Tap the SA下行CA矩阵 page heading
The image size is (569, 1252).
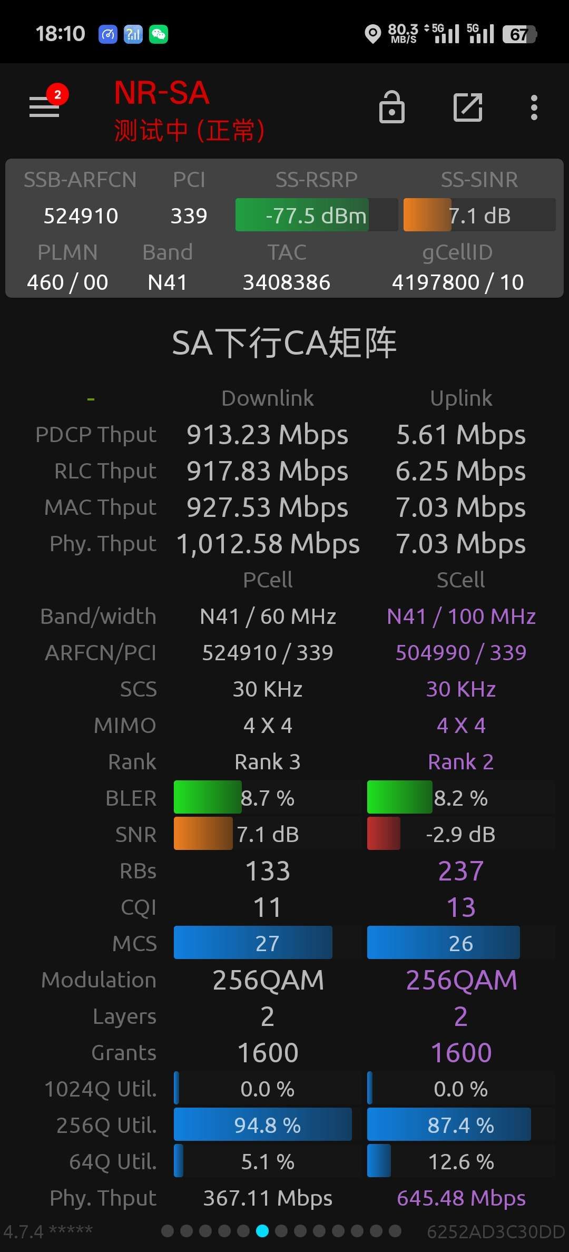point(284,343)
